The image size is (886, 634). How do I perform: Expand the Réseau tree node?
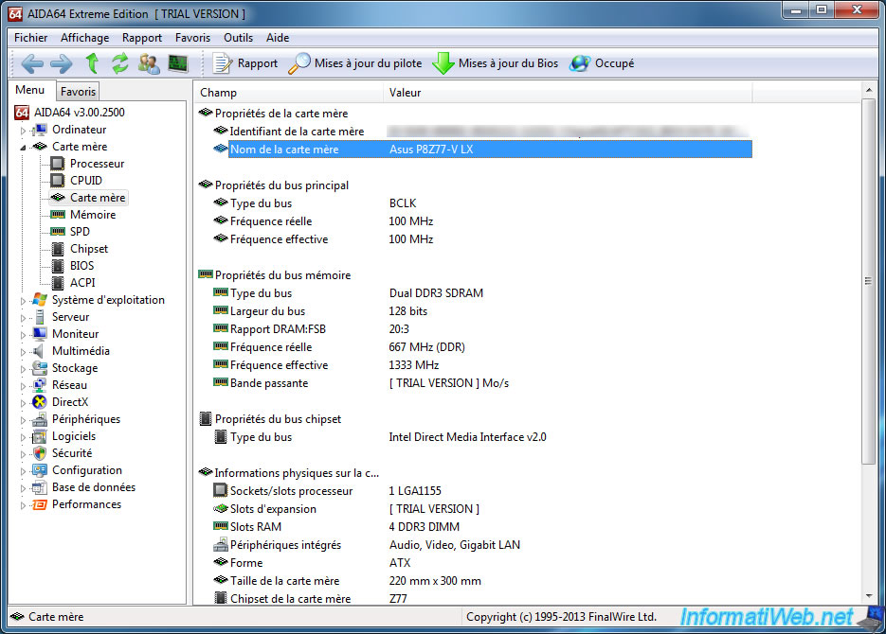[23, 386]
